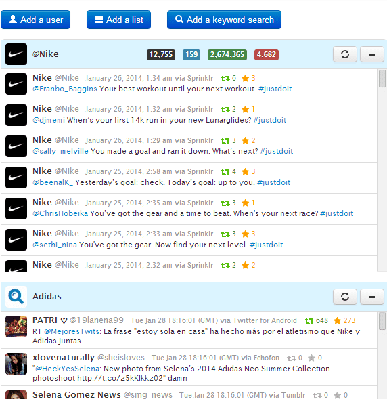This screenshot has height=399, width=387.
Task: Start Add a keyword search
Action: (224, 20)
